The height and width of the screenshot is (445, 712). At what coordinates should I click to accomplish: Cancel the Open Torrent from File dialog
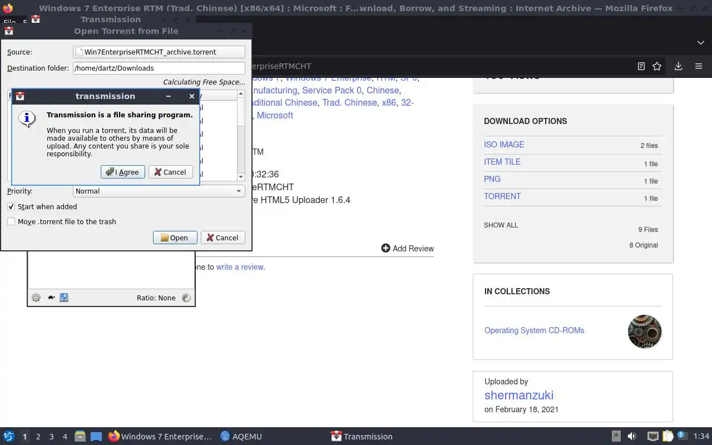pos(222,238)
